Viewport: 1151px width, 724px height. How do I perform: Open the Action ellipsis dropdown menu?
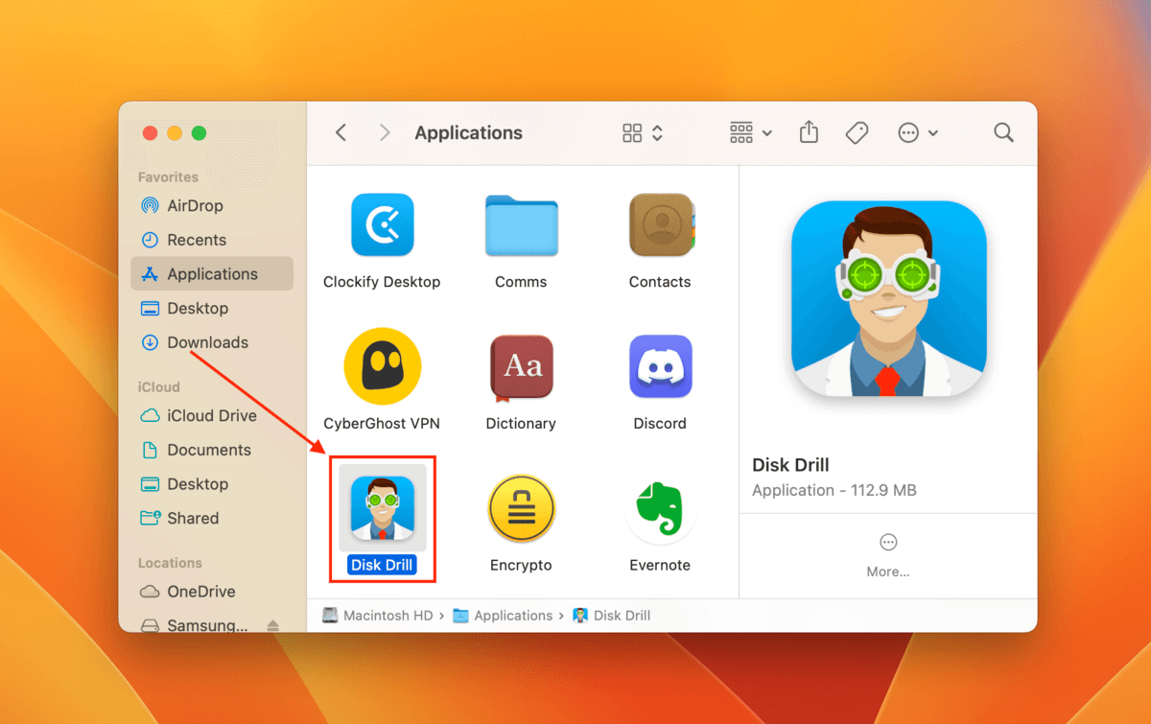pyautogui.click(x=918, y=133)
